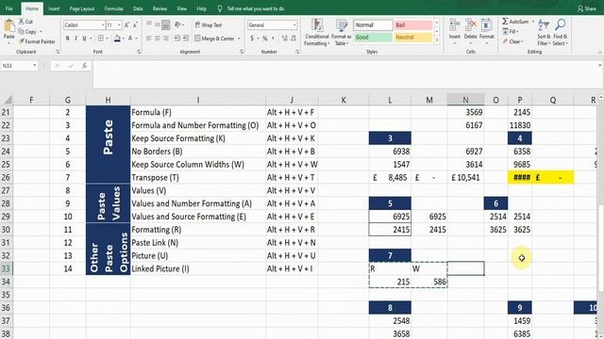Toggle Wrap Text

click(x=209, y=25)
